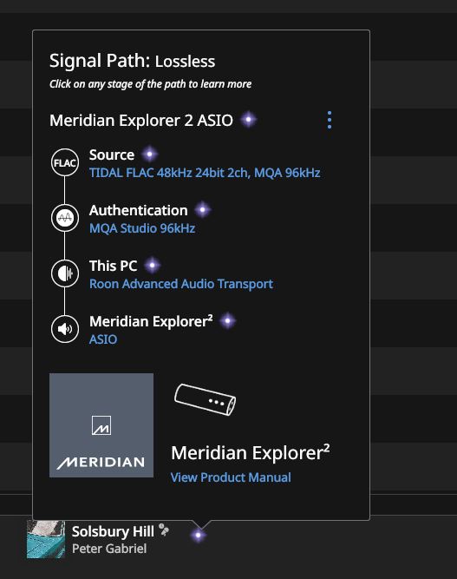Click the purple star beside Source

click(149, 154)
